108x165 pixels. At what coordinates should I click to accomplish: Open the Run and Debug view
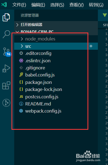(x=6, y=69)
